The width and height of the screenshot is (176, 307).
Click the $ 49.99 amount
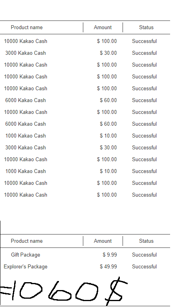(108, 267)
